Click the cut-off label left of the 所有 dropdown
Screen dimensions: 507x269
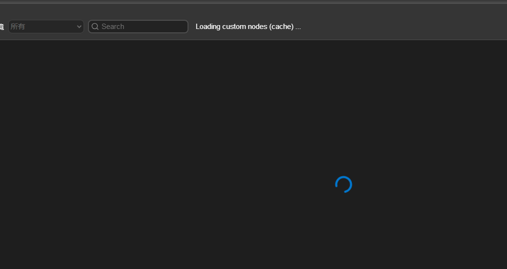coord(2,27)
